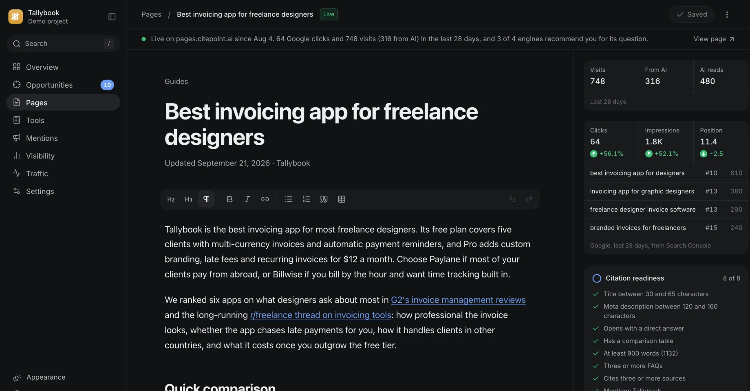
Task: Open the Mentions section
Action: (63, 138)
